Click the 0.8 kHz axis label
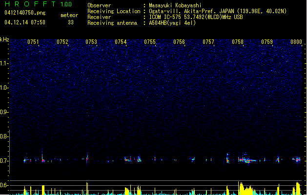The height and width of the screenshot is (195, 307). tap(4, 136)
